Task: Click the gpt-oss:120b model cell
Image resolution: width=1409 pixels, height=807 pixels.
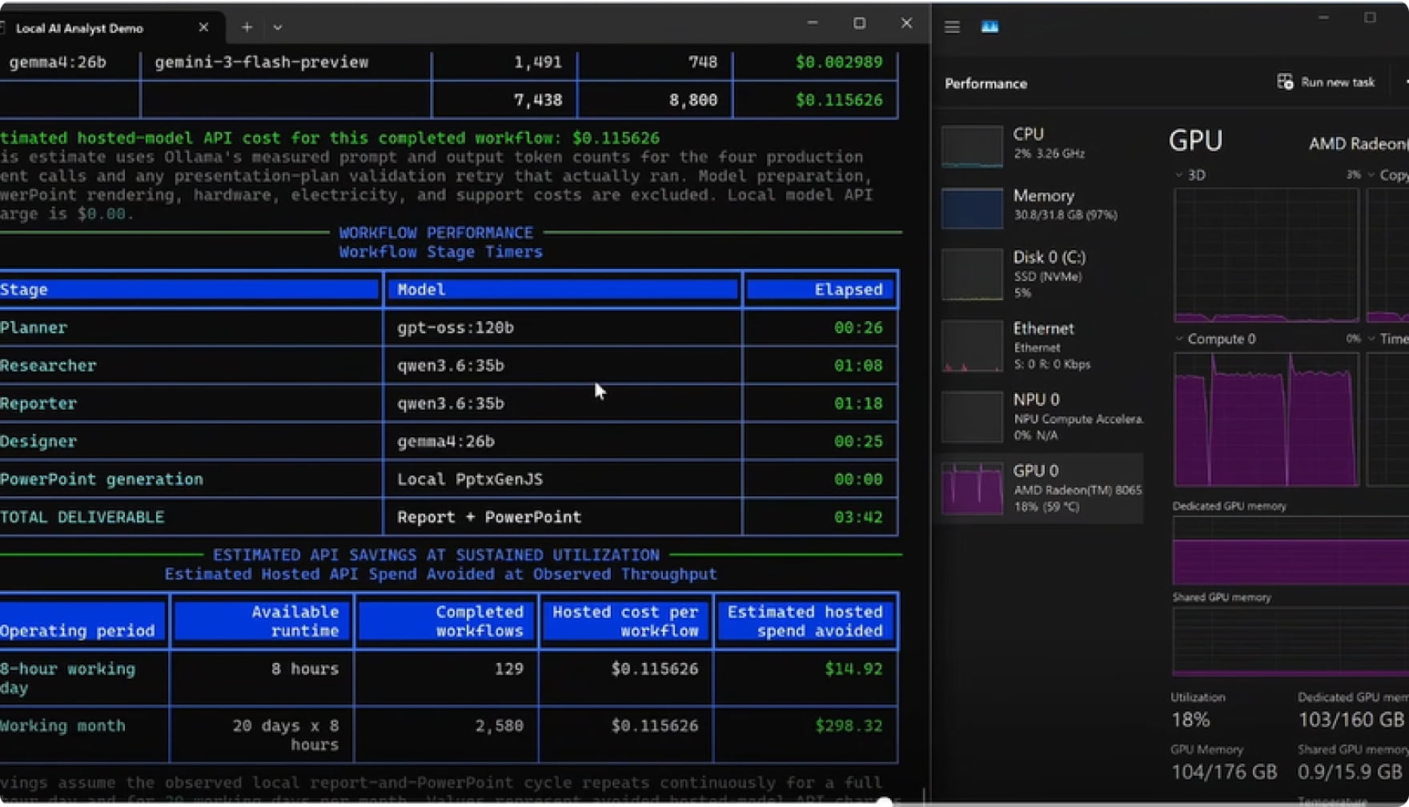Action: (x=456, y=327)
